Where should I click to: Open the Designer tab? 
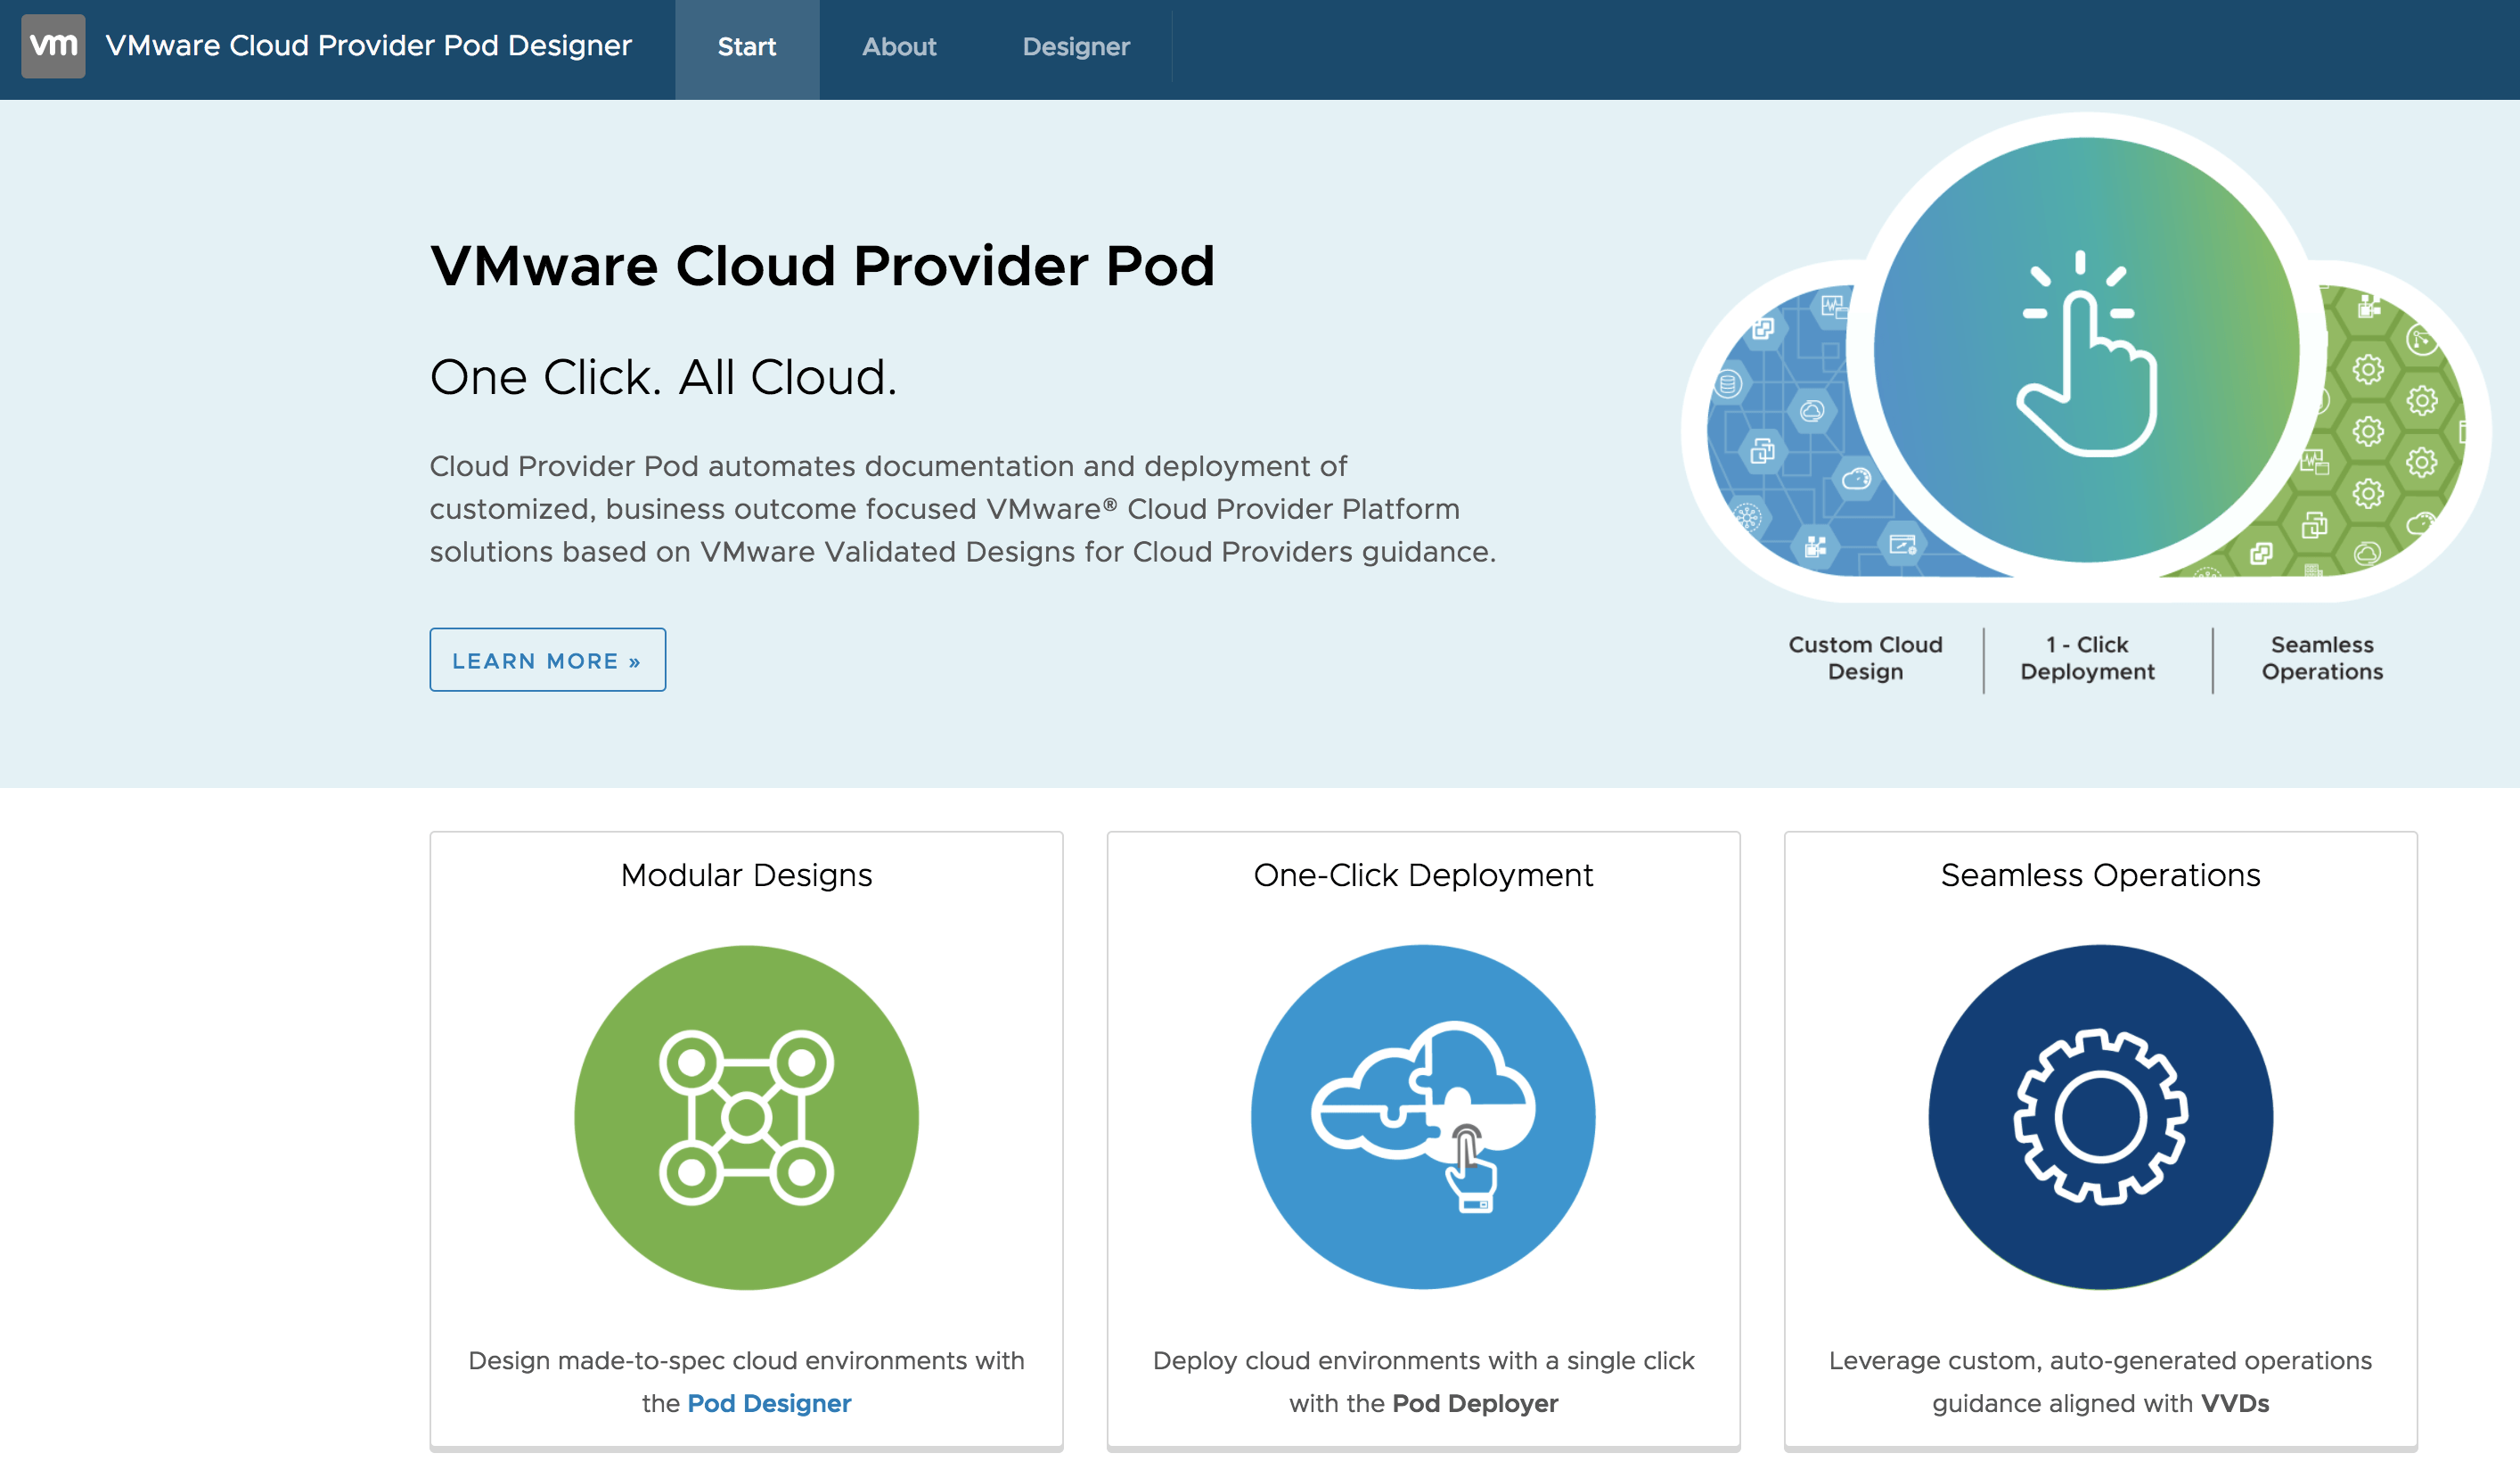point(1076,48)
